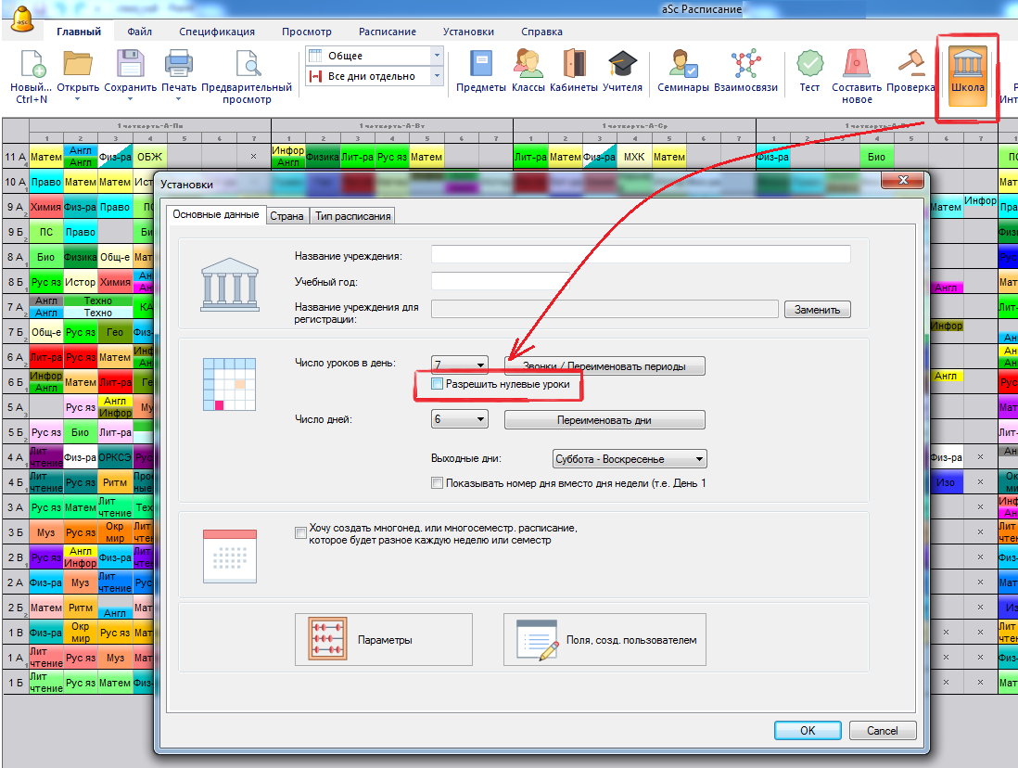1018x768 pixels.
Task: Toggle Показывать номер дня checkbox
Action: 438,483
